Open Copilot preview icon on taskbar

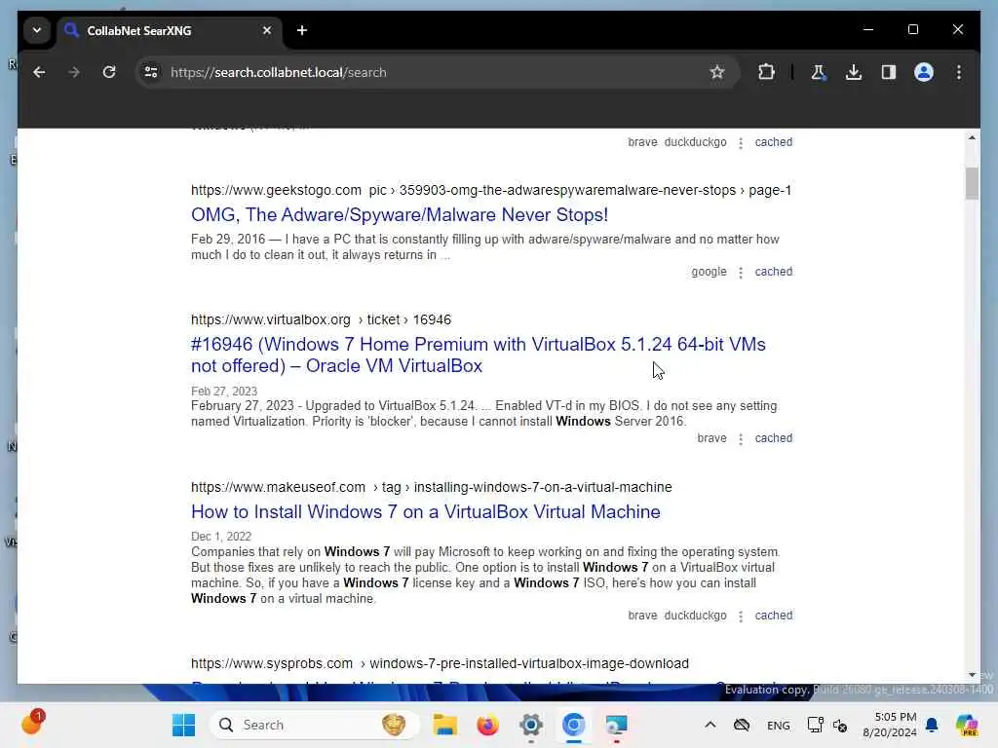967,725
